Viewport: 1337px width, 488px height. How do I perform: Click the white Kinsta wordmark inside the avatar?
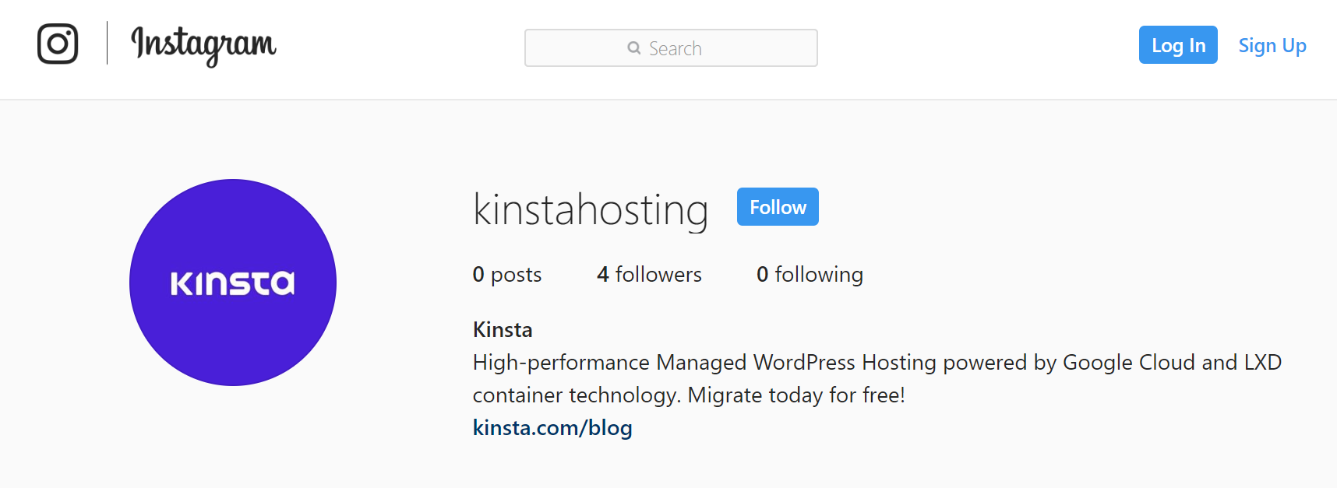pyautogui.click(x=232, y=283)
